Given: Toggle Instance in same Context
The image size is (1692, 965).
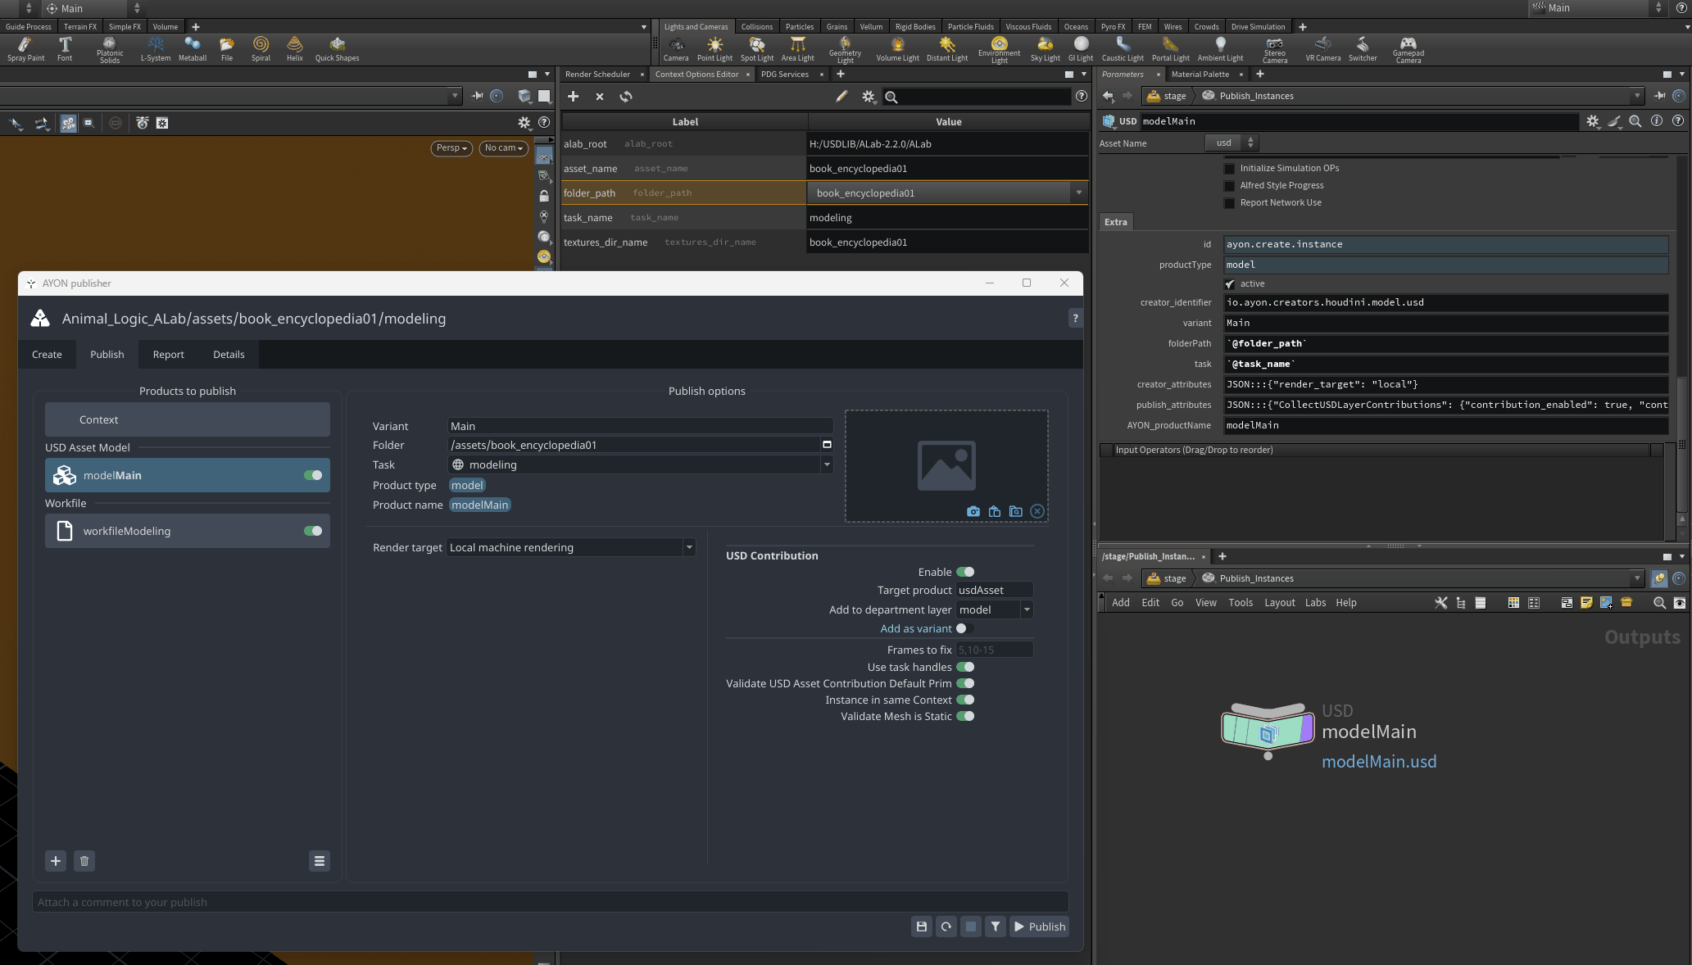Looking at the screenshot, I should [965, 700].
